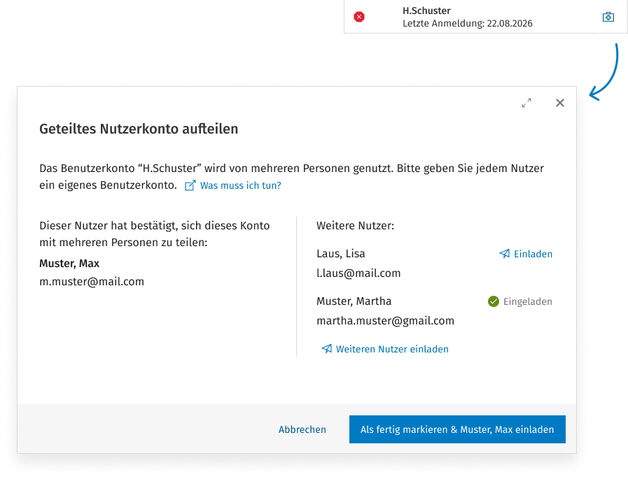Open the medical kit icon in H.Schuster row
Viewport: 628px width, 479px height.
coord(608,17)
